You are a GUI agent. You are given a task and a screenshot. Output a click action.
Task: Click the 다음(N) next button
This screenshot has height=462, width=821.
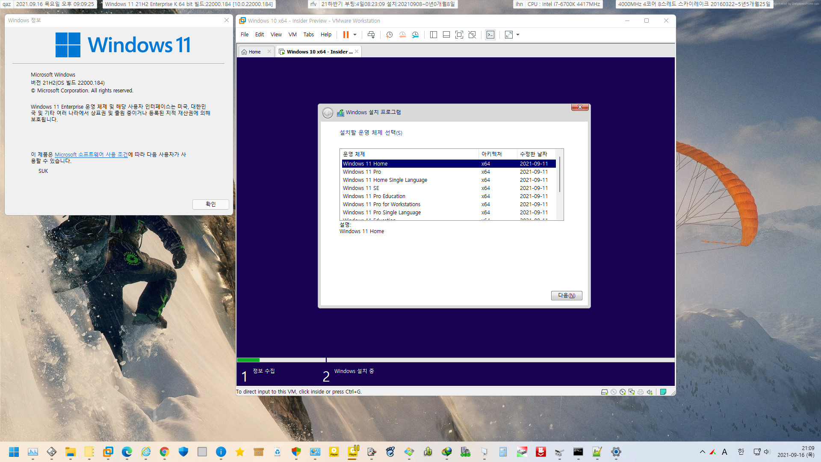click(x=567, y=296)
